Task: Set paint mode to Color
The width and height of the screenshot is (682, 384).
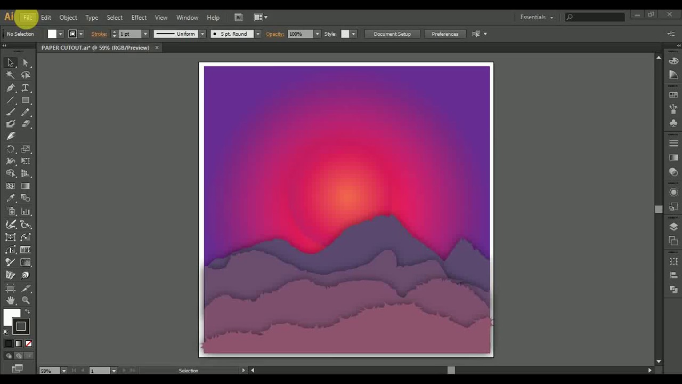Action: pyautogui.click(x=9, y=344)
